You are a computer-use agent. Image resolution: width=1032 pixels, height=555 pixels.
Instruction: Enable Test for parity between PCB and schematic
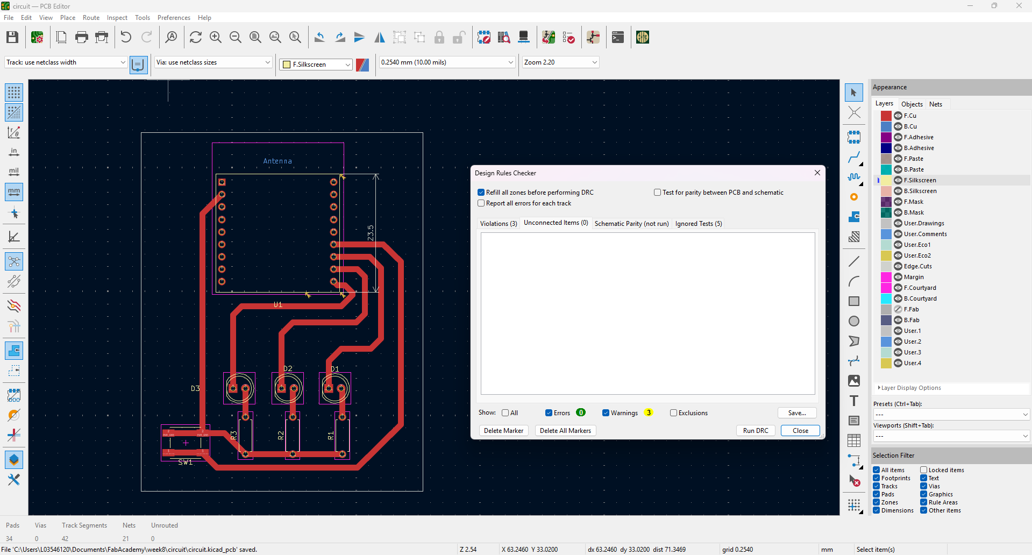click(657, 193)
